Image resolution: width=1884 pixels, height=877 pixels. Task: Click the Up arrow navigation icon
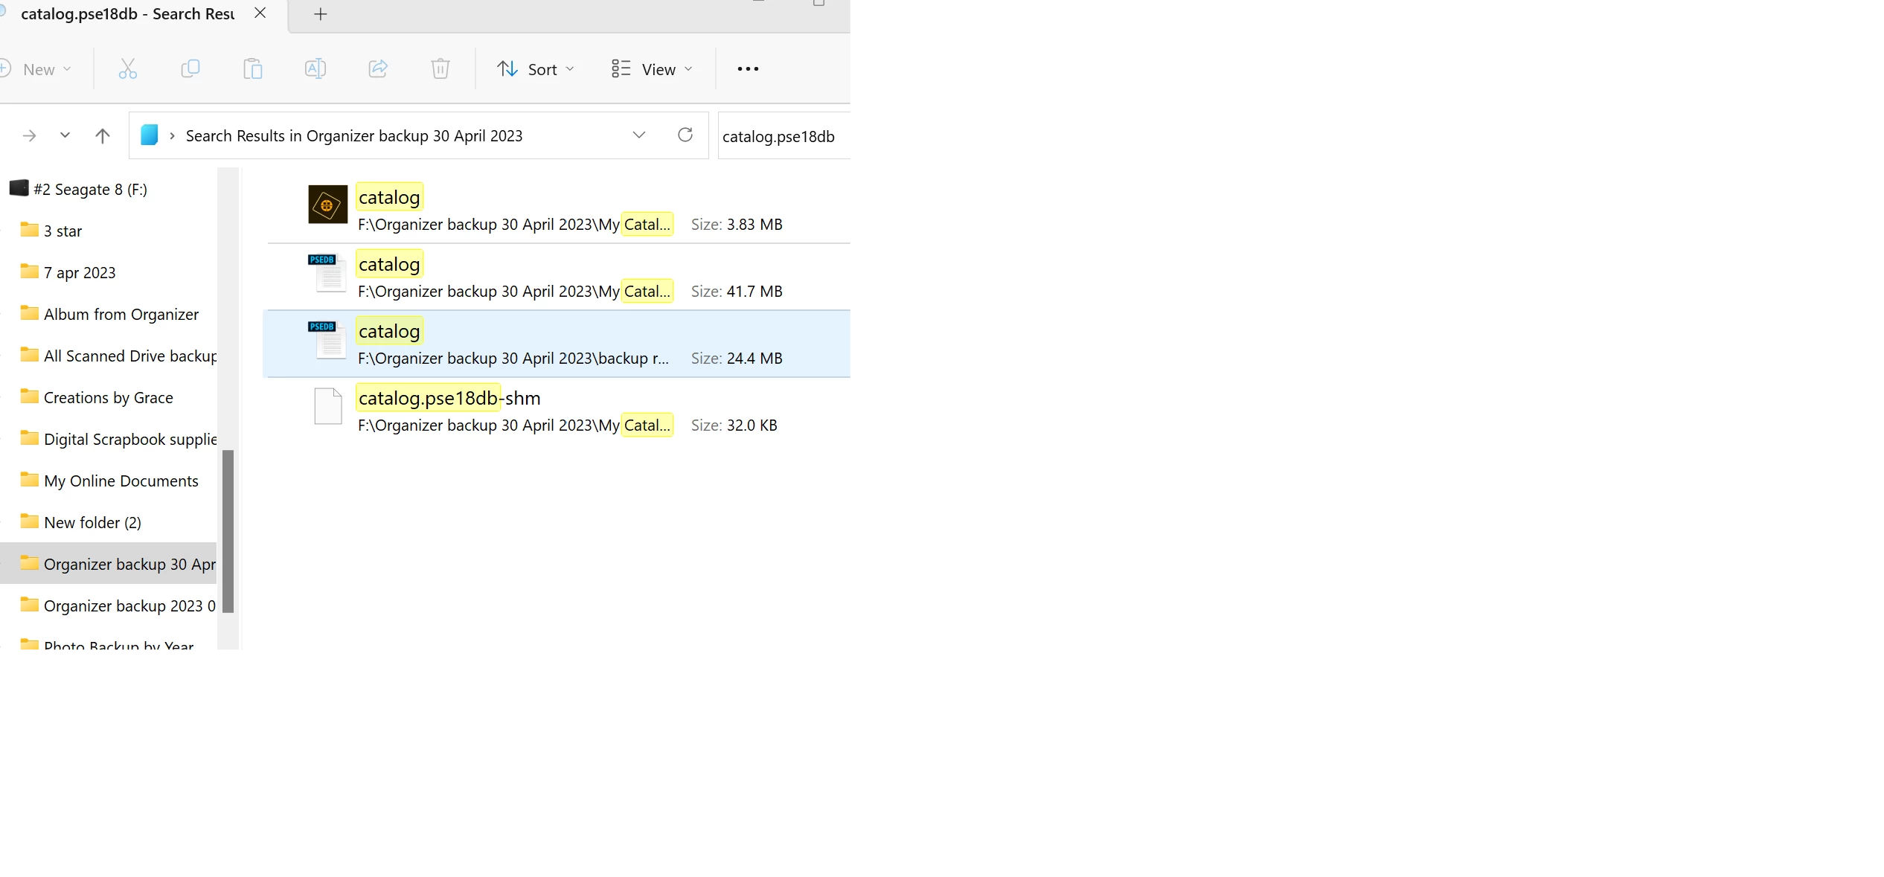pos(103,135)
